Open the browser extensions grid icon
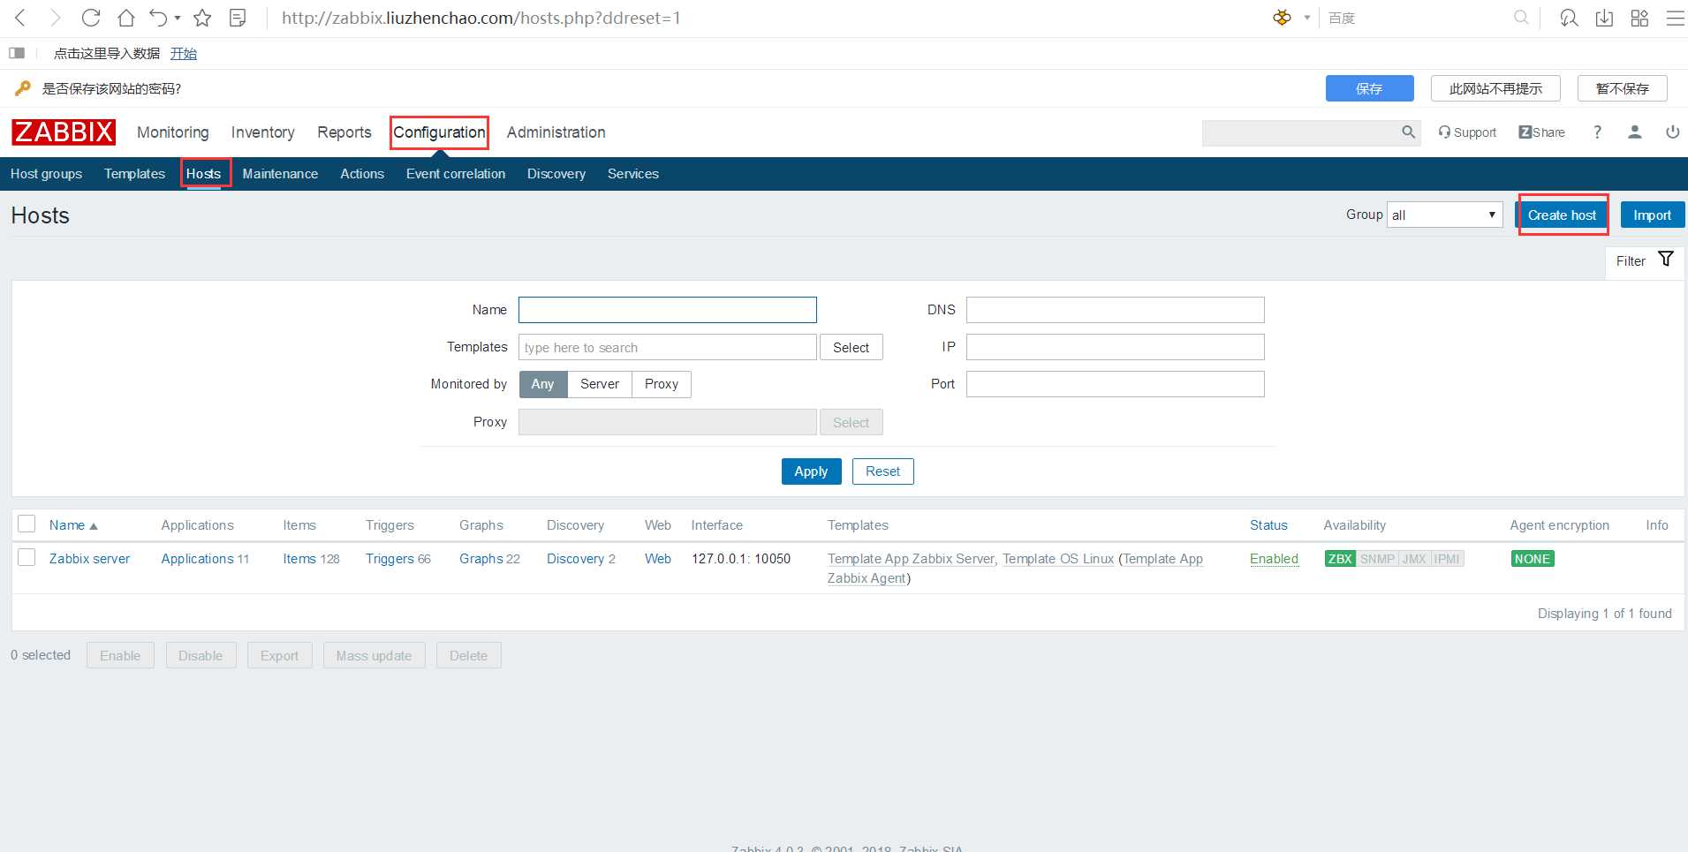Screen dimensions: 1688x852 [x=1639, y=18]
